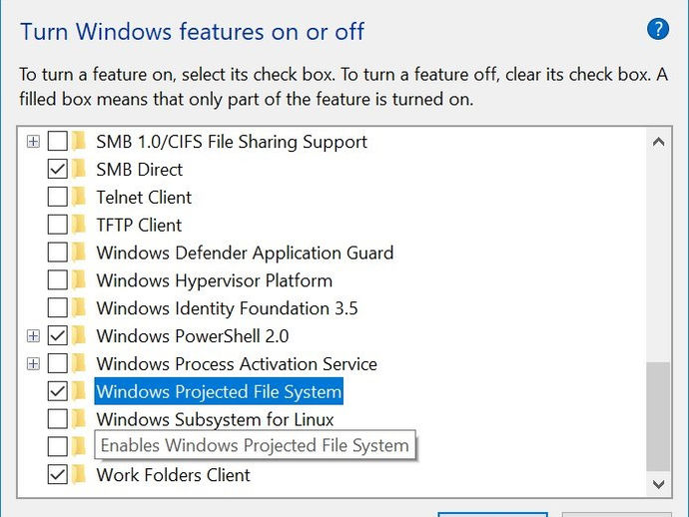Click folder icon beside Windows PowerShell 2.0
This screenshot has height=517, width=689.
pos(79,336)
